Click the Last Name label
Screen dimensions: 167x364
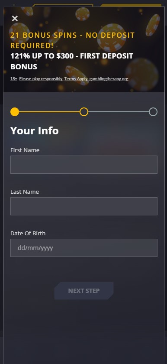(25, 192)
